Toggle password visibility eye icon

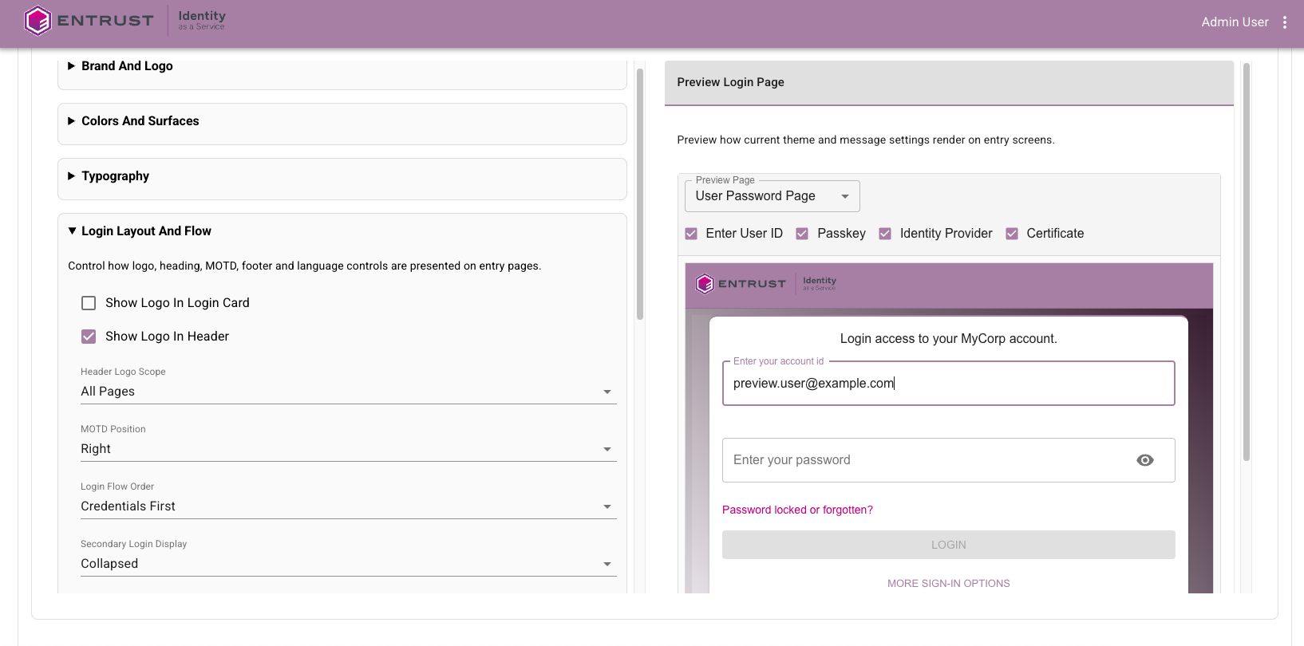[1145, 460]
